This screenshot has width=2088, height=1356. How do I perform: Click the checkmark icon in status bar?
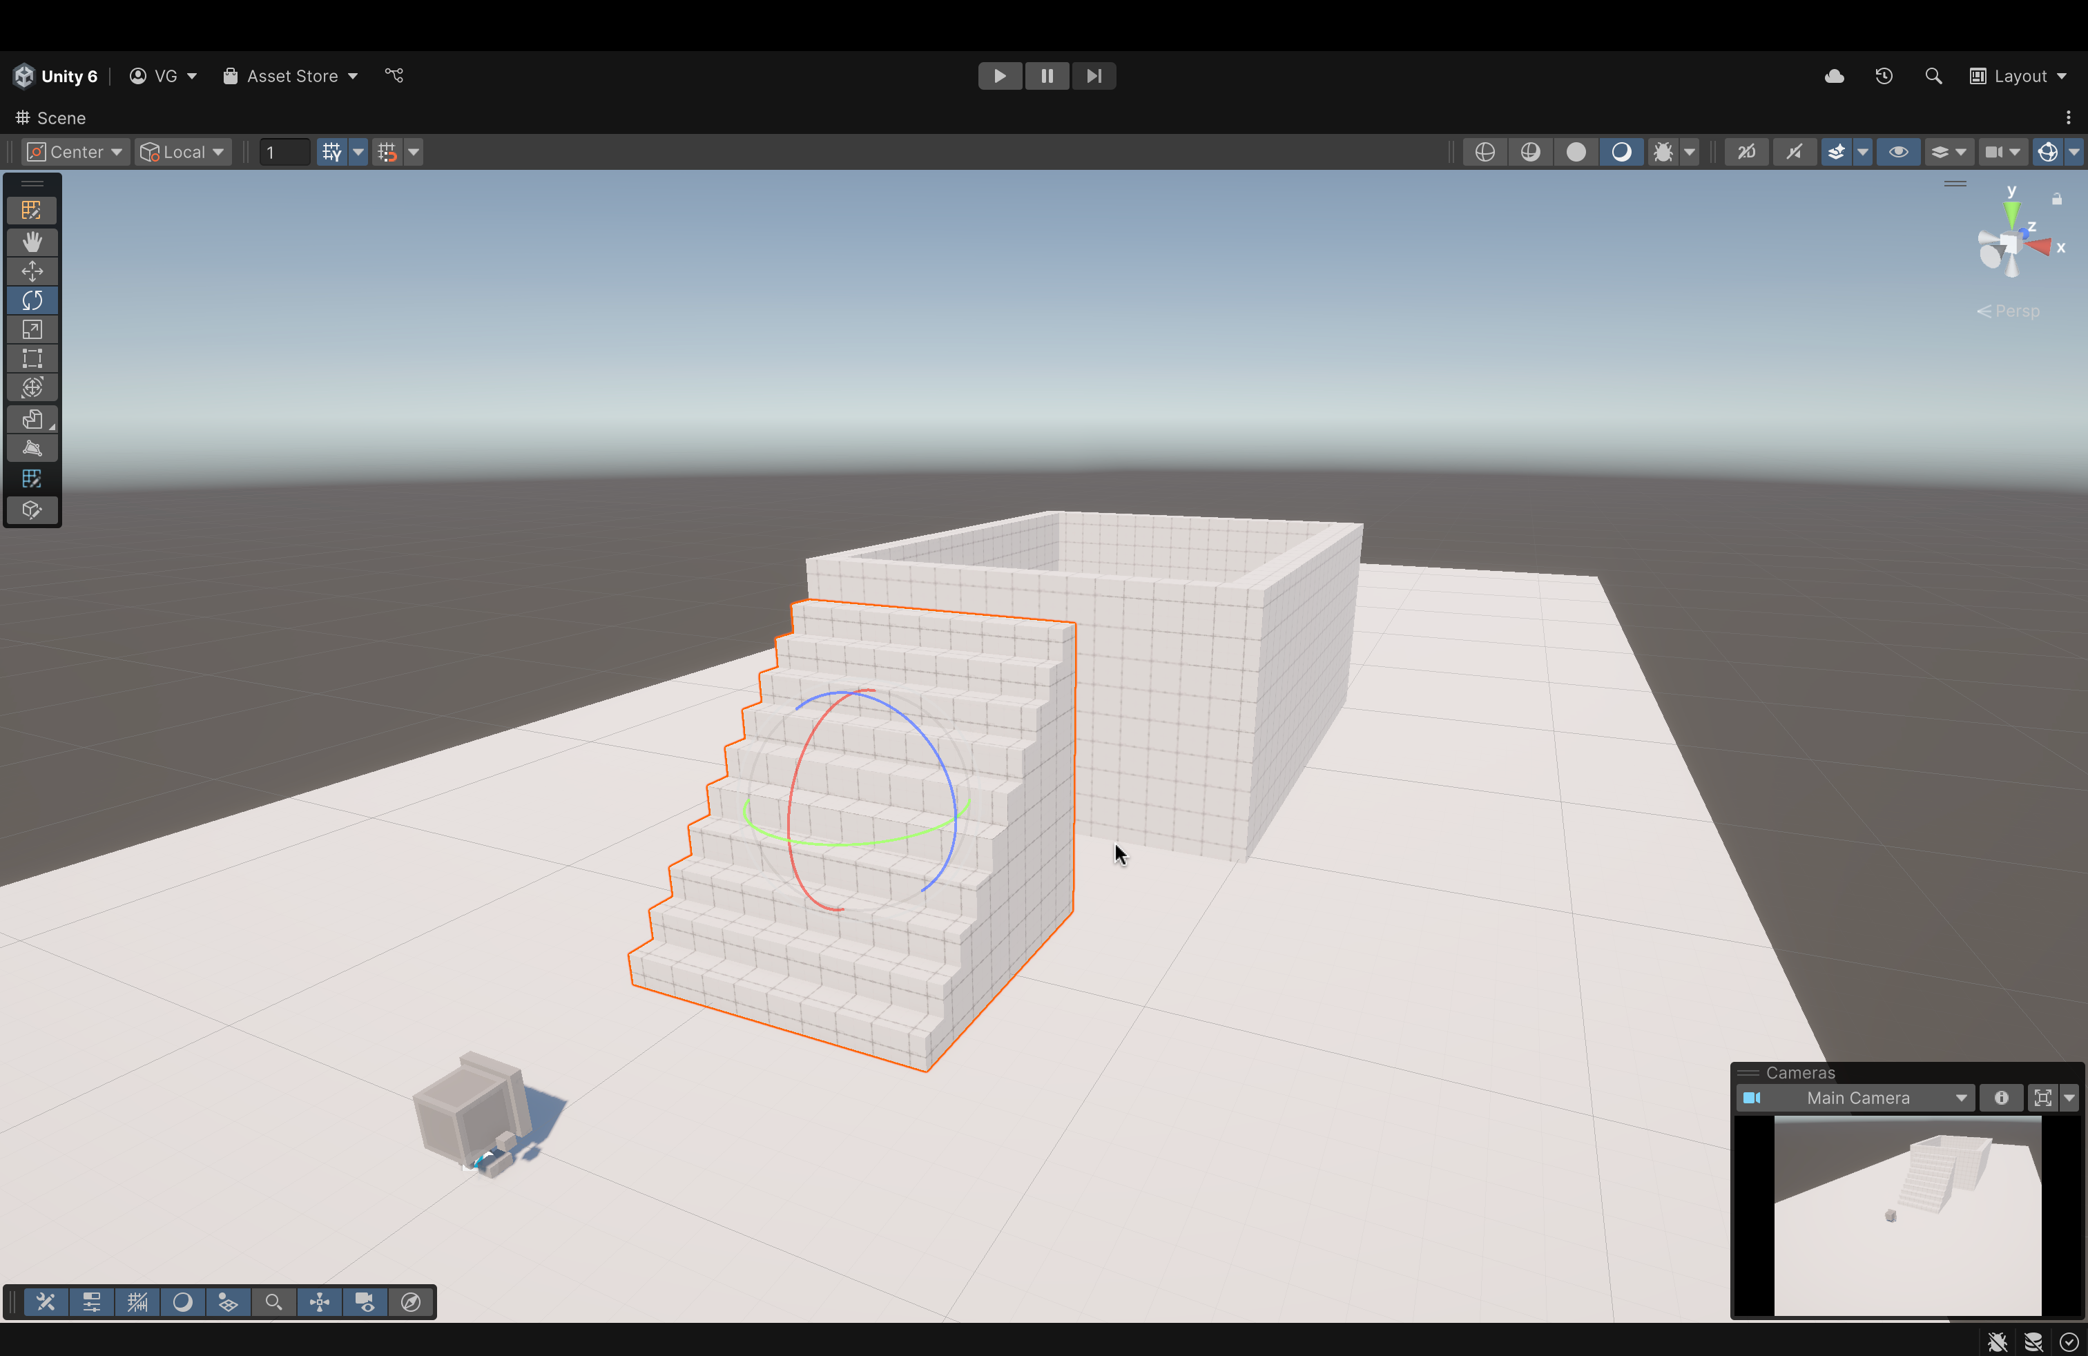(2069, 1342)
